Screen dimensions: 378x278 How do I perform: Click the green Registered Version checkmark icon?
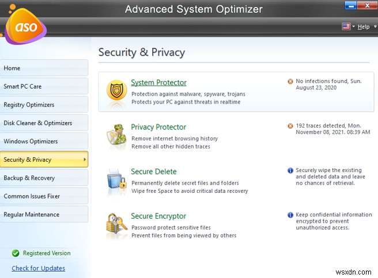pyautogui.click(x=16, y=253)
